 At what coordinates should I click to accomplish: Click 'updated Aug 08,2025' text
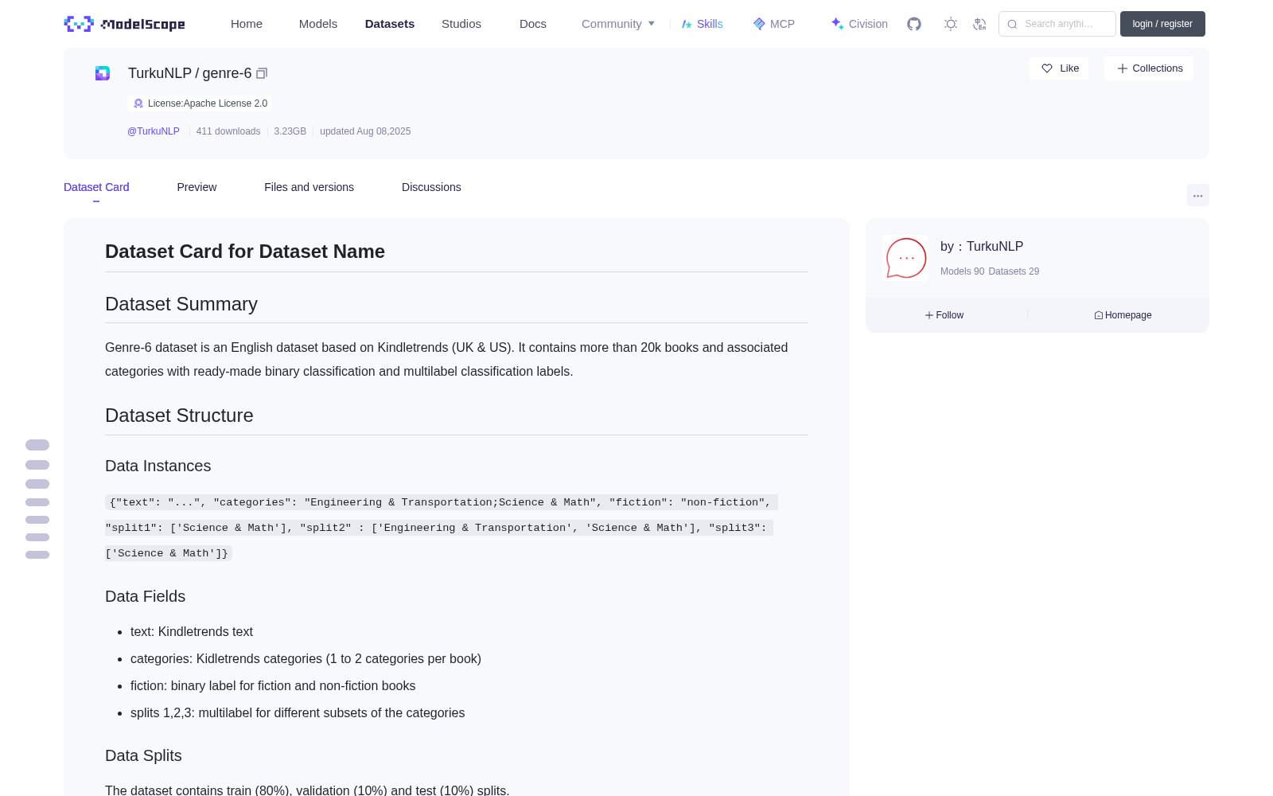pyautogui.click(x=365, y=131)
